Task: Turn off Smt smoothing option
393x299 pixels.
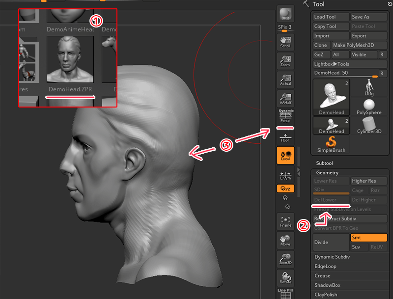Action: (368, 238)
